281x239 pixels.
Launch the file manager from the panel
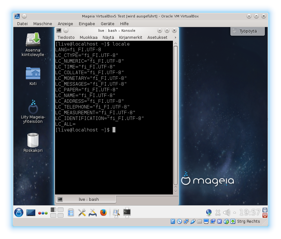coord(71,213)
